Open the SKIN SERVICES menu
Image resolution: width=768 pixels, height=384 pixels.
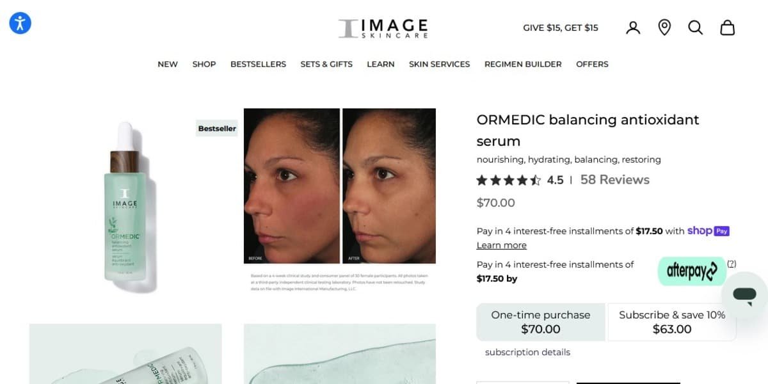click(x=440, y=64)
